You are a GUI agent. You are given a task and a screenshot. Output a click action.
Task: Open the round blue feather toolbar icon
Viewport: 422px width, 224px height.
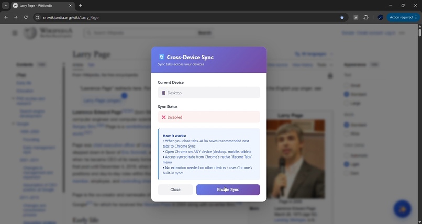(x=381, y=17)
